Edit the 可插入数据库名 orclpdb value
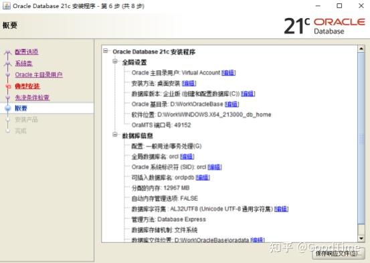The image size is (370, 263). [203, 177]
